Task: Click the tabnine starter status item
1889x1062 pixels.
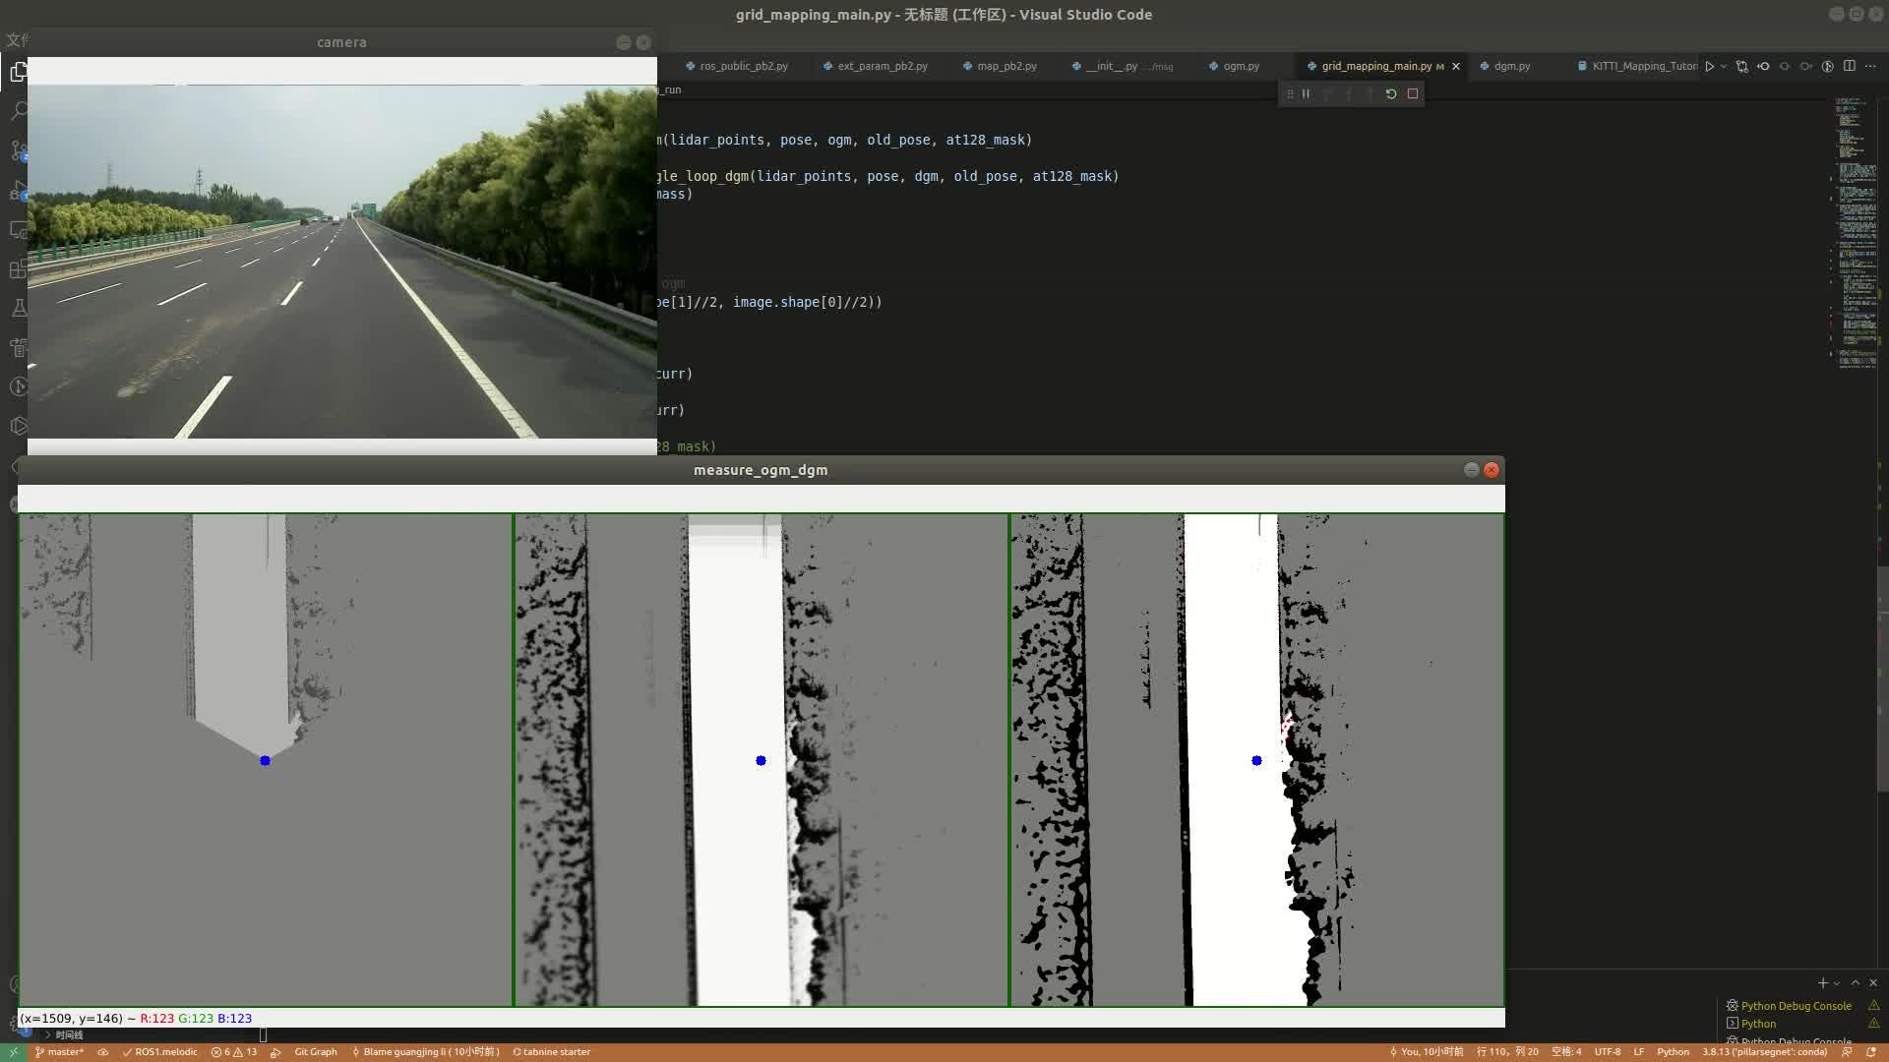Action: [x=552, y=1052]
